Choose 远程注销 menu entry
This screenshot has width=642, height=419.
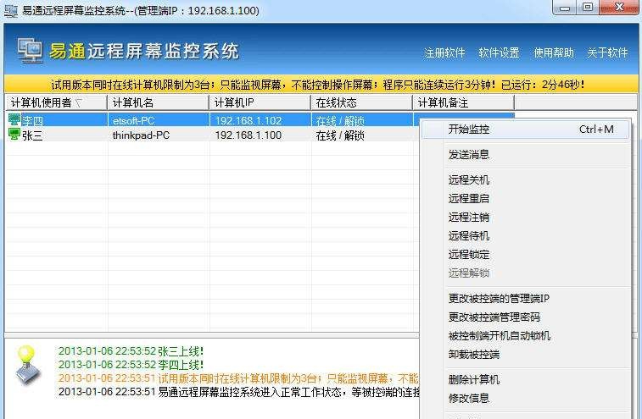(525, 217)
